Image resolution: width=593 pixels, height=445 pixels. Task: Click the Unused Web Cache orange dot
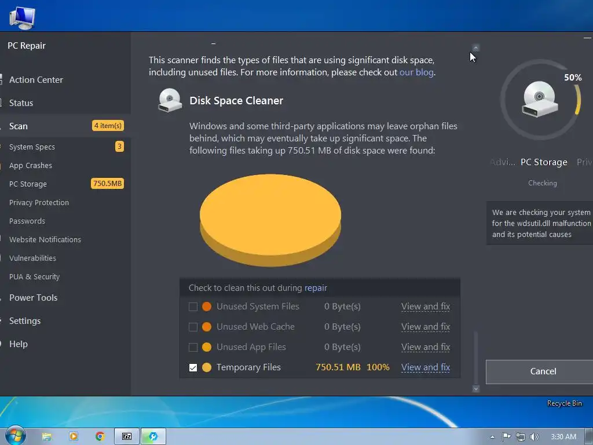(207, 327)
